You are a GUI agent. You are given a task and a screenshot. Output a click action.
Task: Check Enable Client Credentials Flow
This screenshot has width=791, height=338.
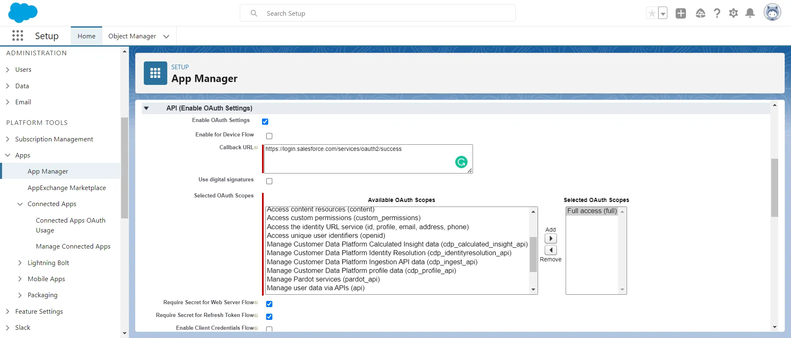pos(269,329)
